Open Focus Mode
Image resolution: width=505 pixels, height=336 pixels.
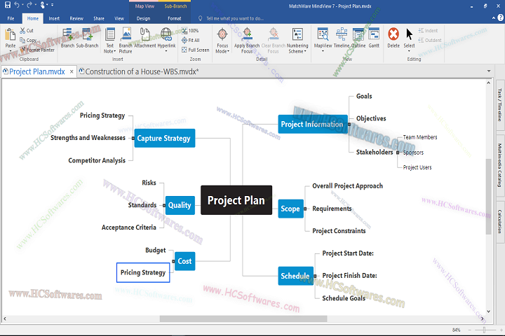point(222,40)
